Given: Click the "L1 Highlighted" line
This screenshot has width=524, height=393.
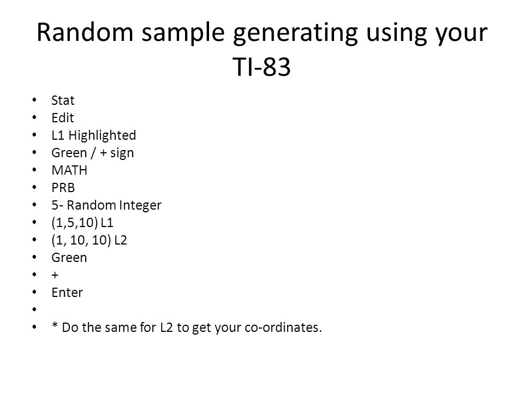Looking at the screenshot, I should [x=93, y=135].
